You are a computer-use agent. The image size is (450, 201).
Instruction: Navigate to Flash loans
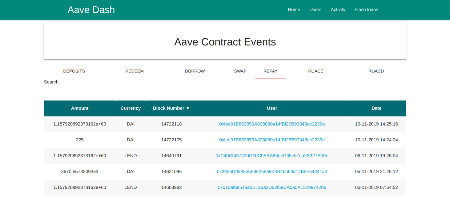click(366, 10)
